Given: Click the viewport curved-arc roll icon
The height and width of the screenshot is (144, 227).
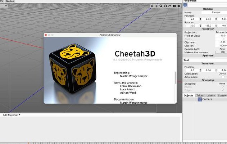Looking at the screenshot, I should pyautogui.click(x=170, y=6).
